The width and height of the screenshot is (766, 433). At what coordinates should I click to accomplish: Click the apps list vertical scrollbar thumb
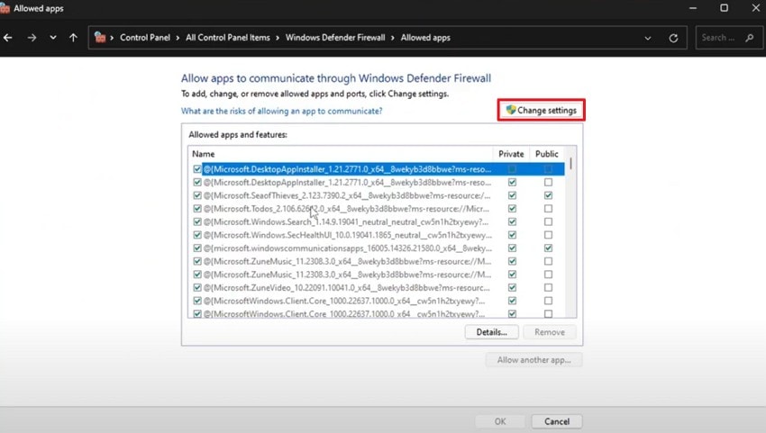tap(570, 163)
